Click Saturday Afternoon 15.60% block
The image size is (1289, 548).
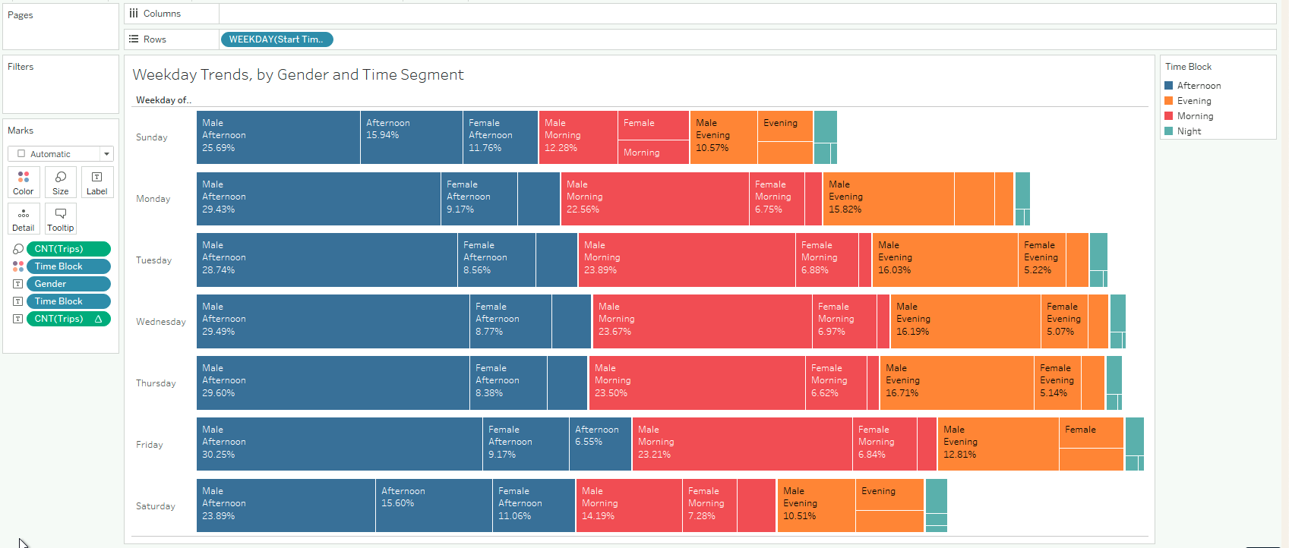click(x=434, y=506)
